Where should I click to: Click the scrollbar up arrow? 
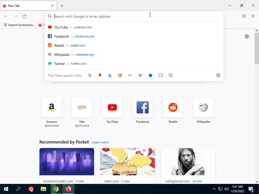(x=257, y=31)
